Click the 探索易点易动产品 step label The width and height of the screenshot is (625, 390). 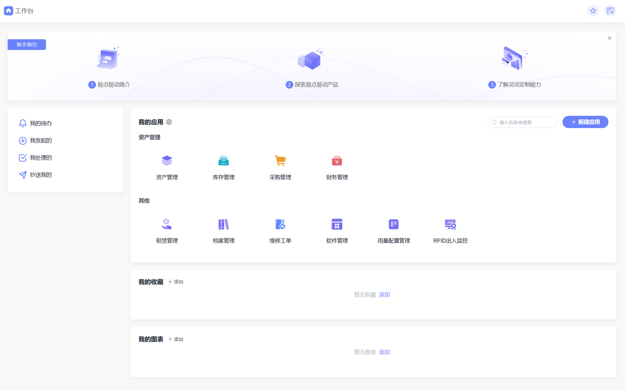coord(316,85)
